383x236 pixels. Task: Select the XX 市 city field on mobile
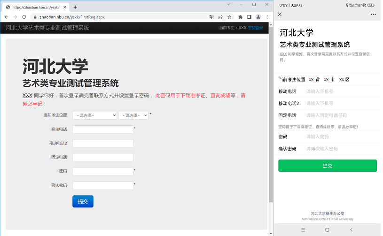[329, 80]
